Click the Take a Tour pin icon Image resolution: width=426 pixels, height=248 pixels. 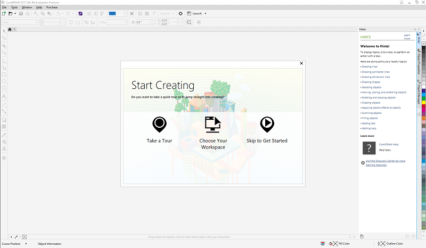click(x=159, y=125)
